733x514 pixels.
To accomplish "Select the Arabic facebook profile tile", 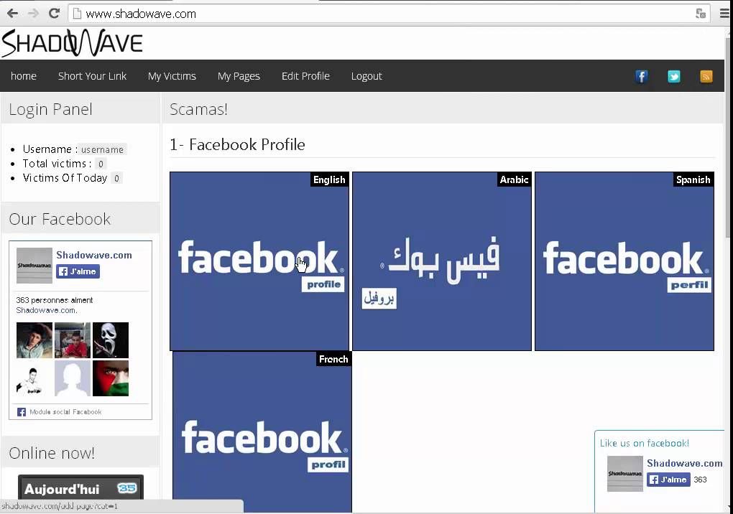I will pos(442,261).
